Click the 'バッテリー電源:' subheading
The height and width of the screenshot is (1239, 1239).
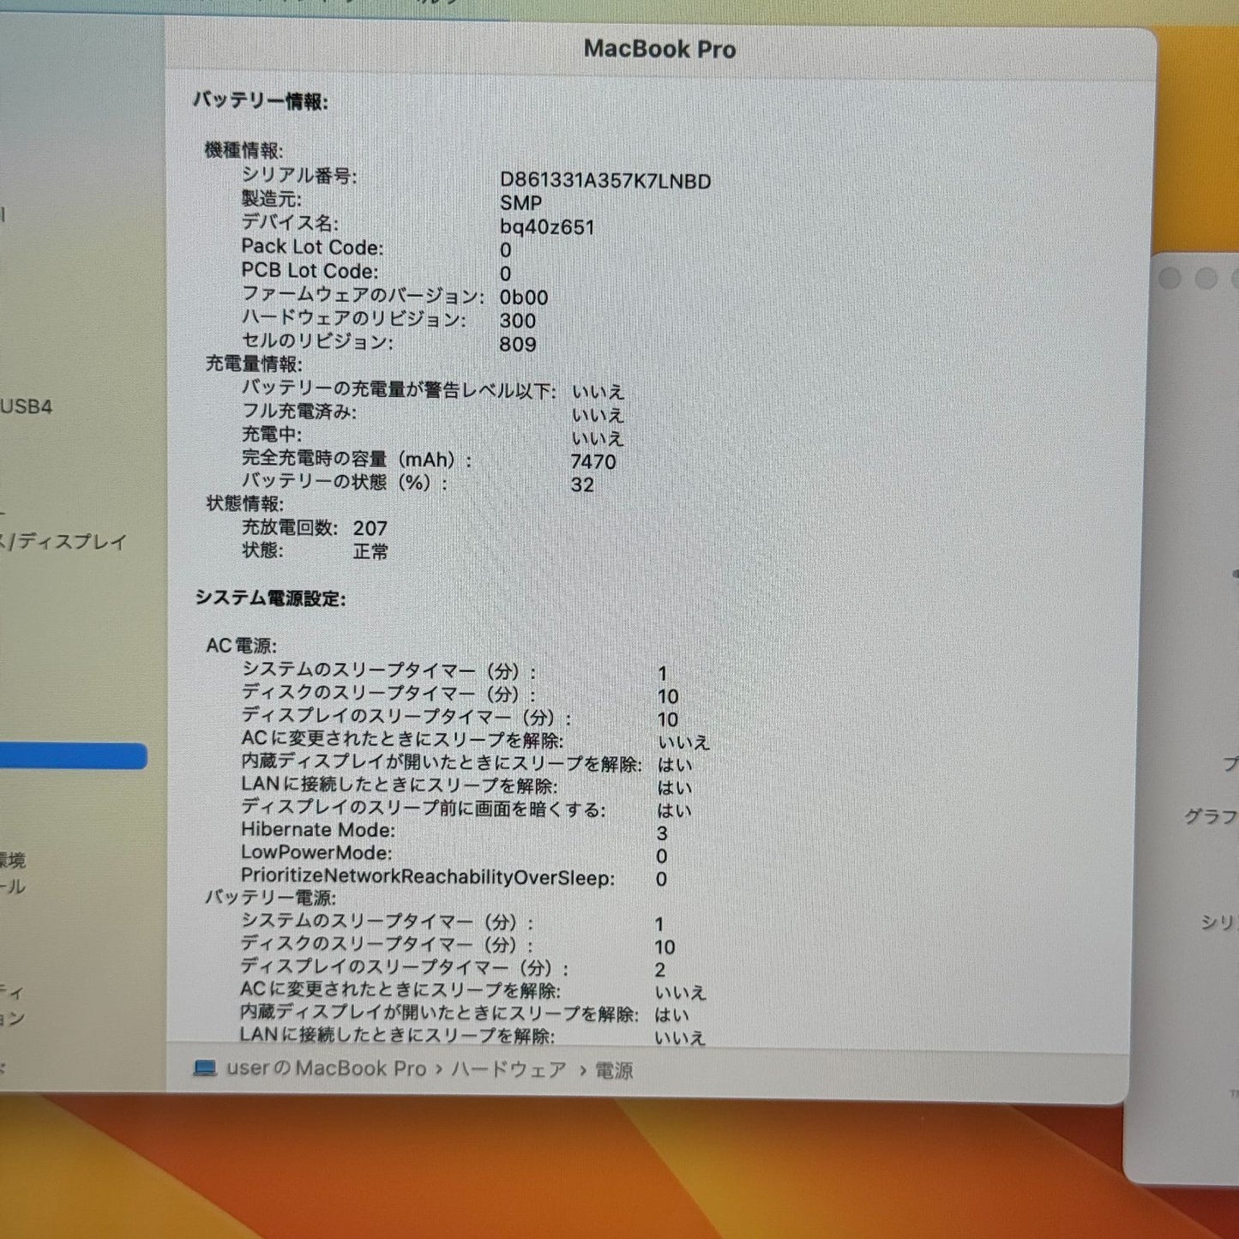click(x=270, y=898)
